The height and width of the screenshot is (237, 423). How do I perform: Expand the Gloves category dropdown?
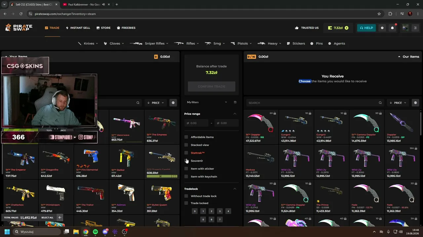click(114, 43)
